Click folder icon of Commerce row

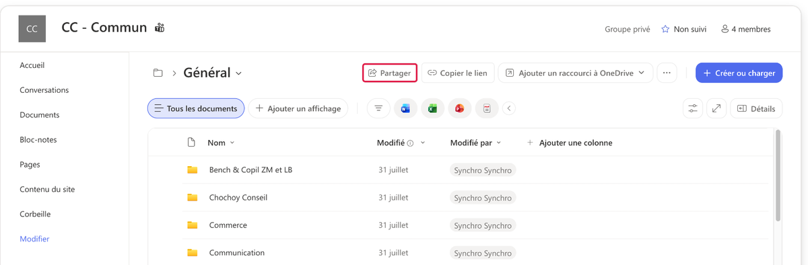pyautogui.click(x=192, y=225)
